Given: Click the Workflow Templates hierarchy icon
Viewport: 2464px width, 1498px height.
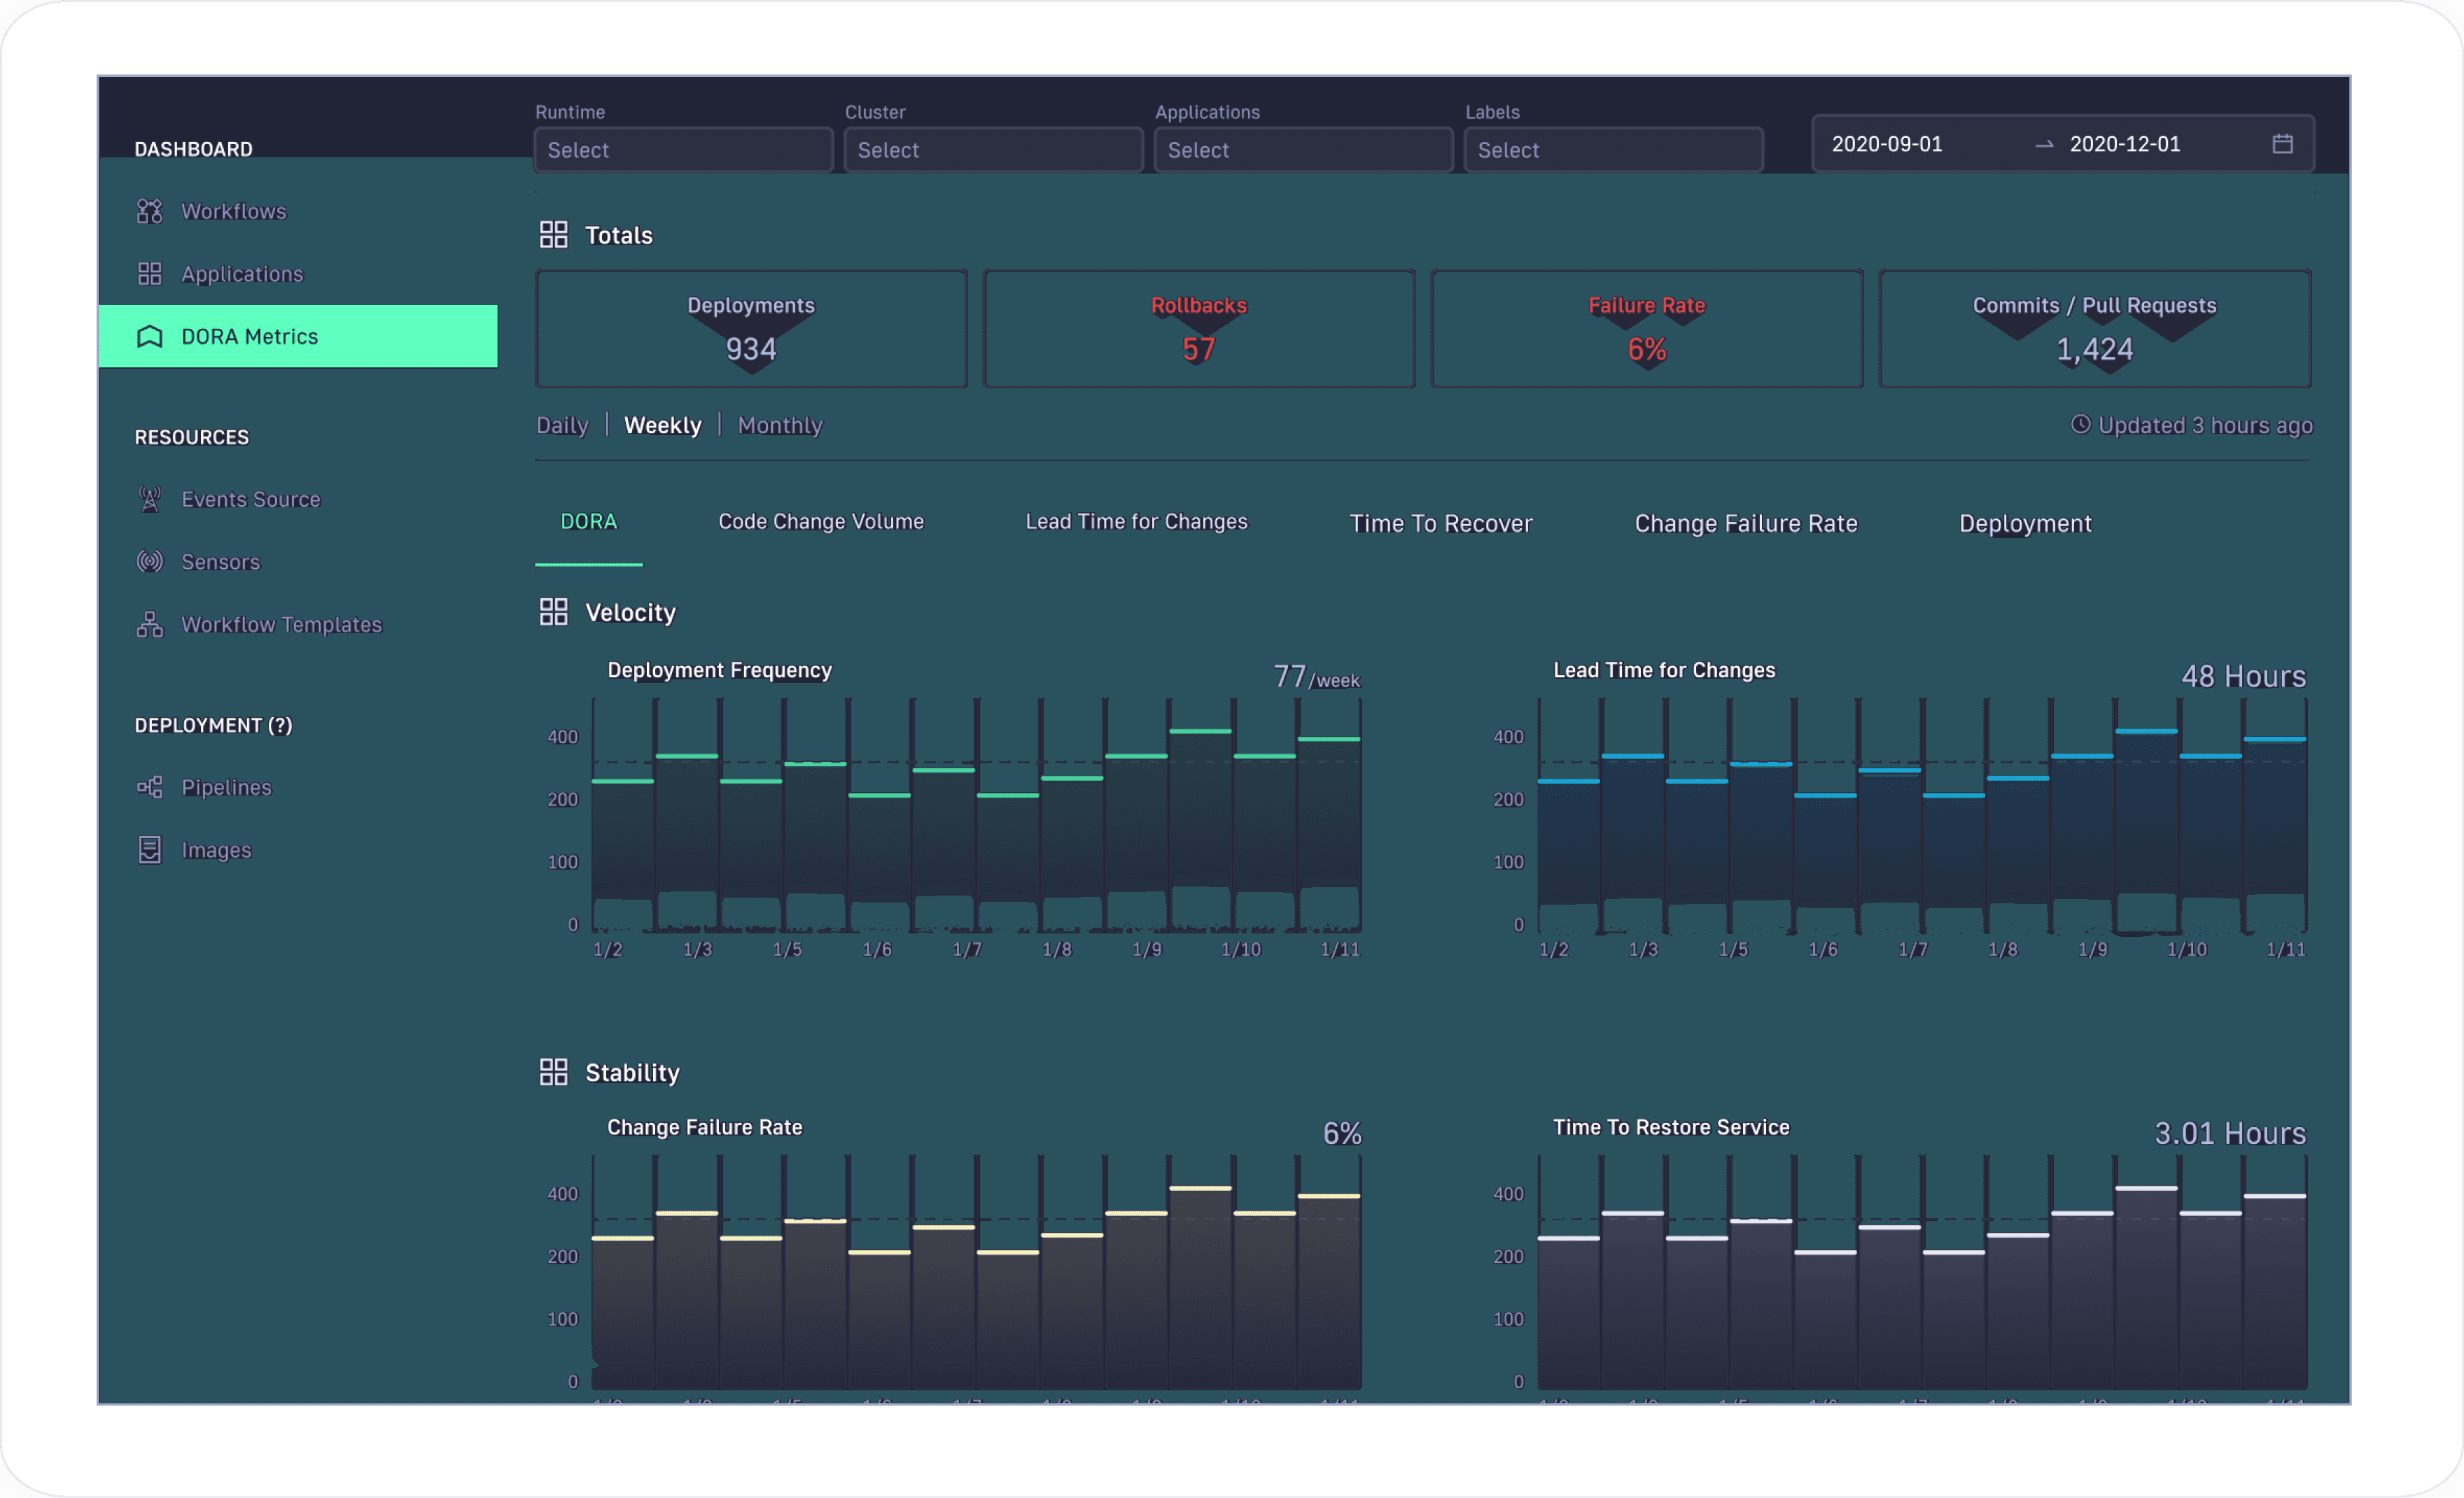Looking at the screenshot, I should click(150, 625).
